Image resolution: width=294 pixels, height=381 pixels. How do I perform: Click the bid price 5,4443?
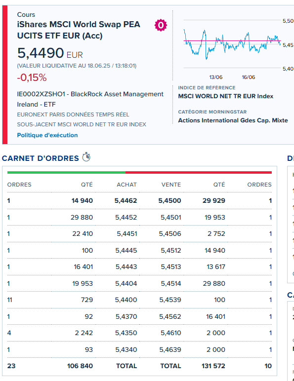(x=126, y=267)
